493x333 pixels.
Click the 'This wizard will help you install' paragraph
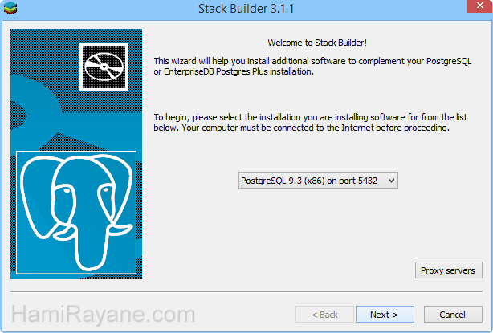[x=312, y=67]
